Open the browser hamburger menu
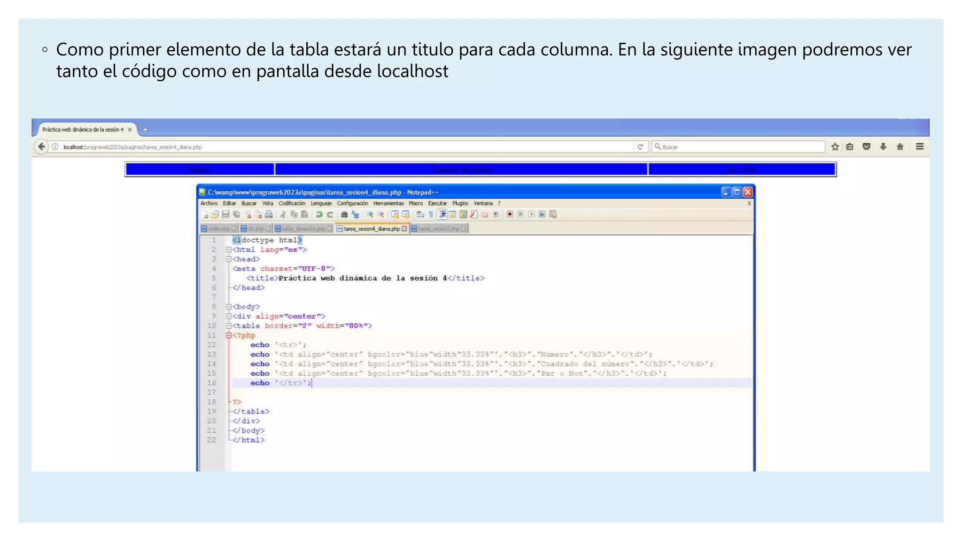Viewport: 962px width, 541px height. (x=920, y=147)
